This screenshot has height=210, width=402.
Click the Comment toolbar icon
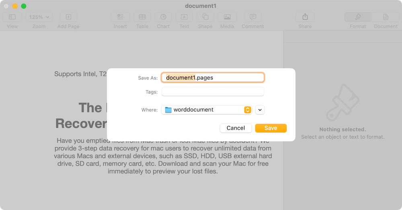point(253,17)
